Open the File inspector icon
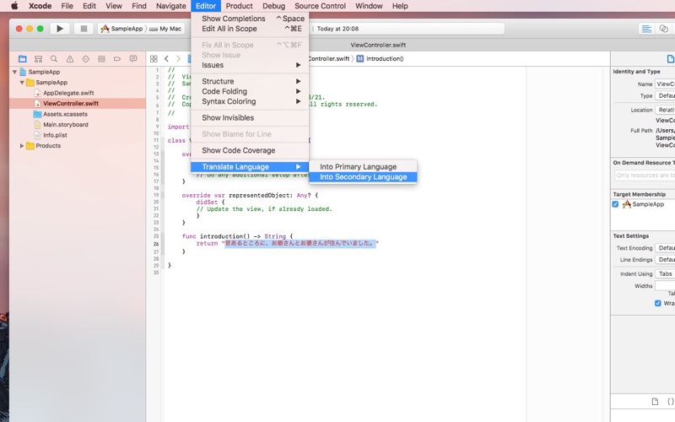 670,59
